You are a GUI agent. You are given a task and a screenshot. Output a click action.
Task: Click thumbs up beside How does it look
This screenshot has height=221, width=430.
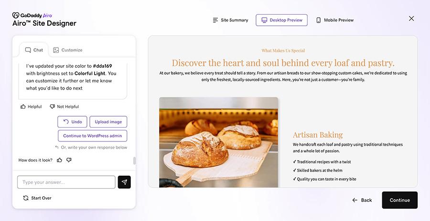[x=59, y=160]
